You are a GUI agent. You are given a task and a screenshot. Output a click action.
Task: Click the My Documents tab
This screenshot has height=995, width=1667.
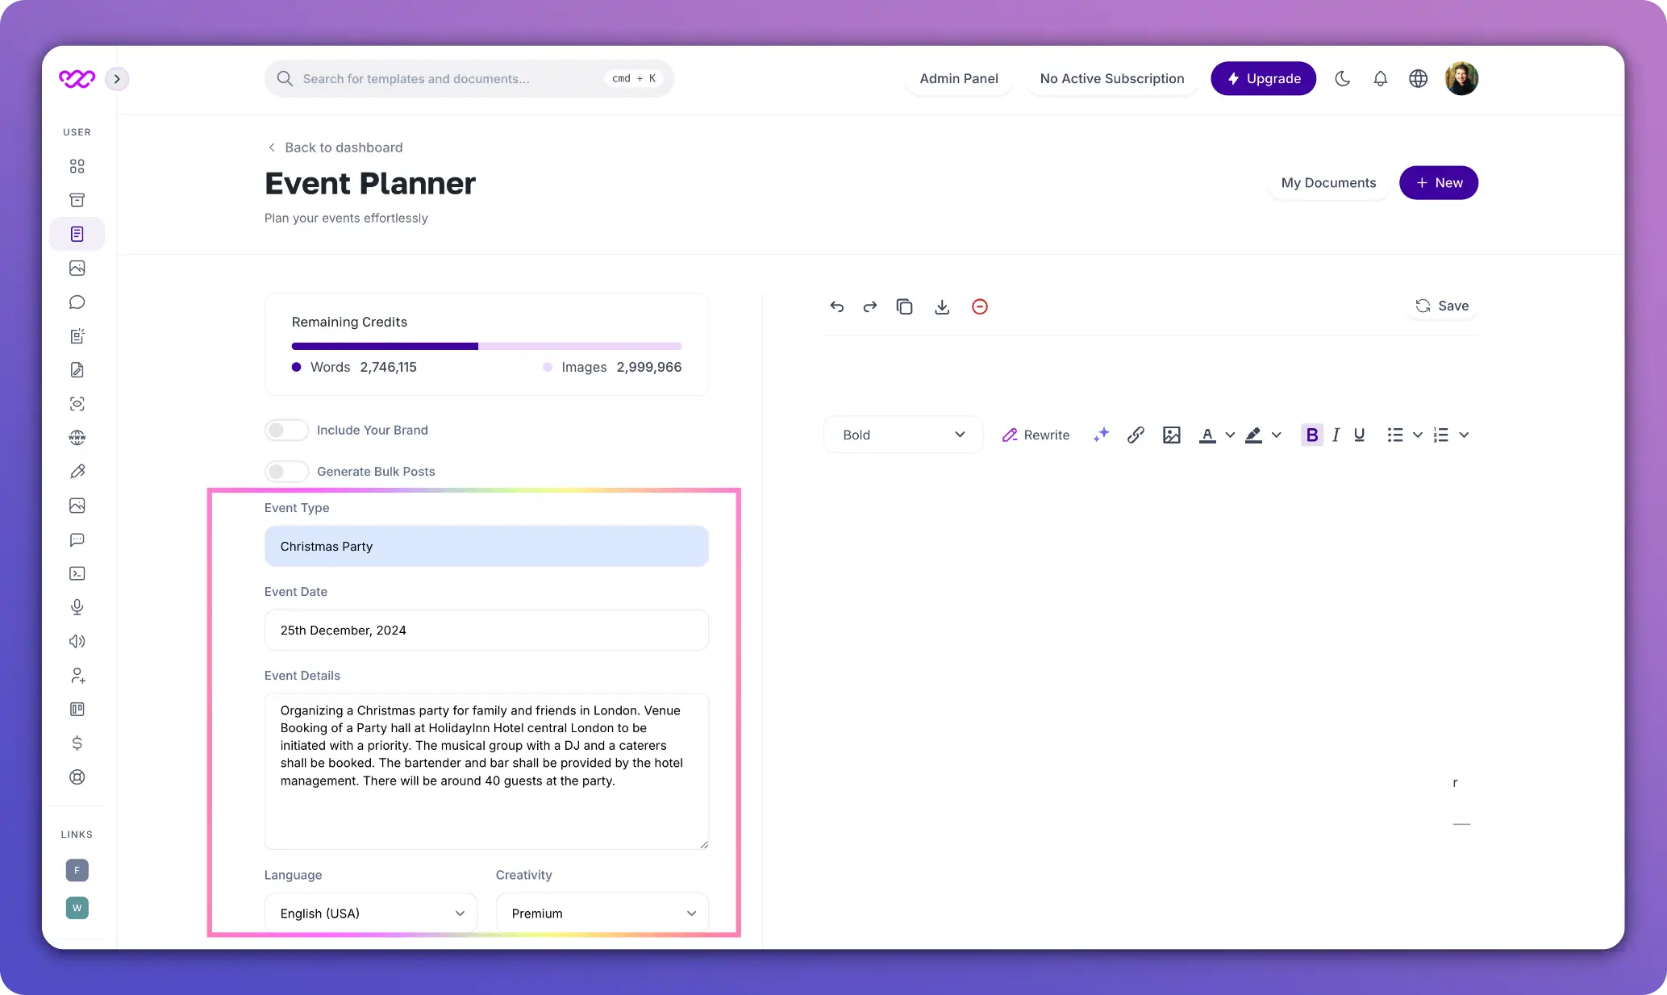pos(1328,182)
